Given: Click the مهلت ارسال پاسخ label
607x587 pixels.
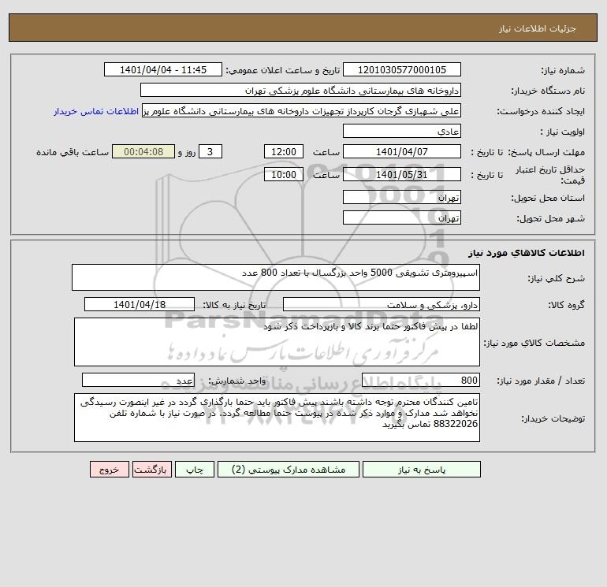Looking at the screenshot, I should coord(546,152).
